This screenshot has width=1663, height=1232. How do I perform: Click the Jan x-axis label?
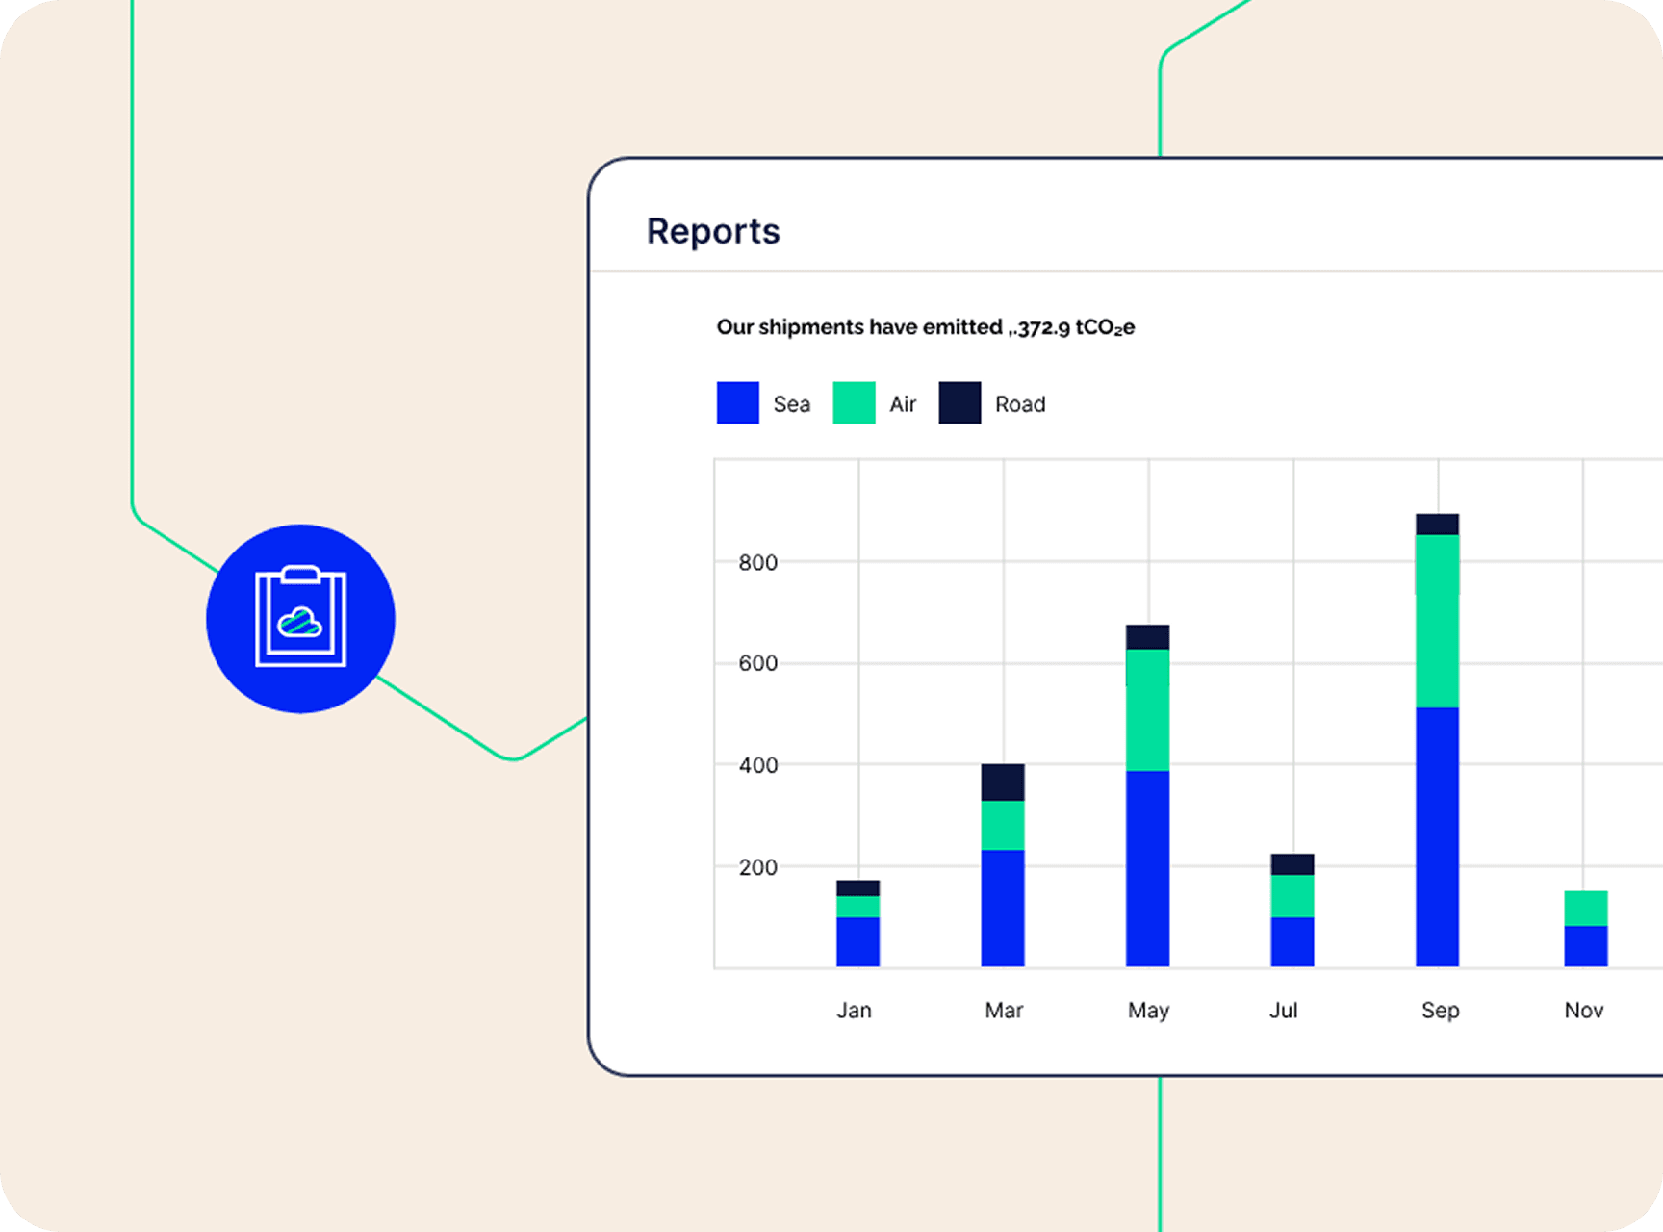click(854, 1010)
